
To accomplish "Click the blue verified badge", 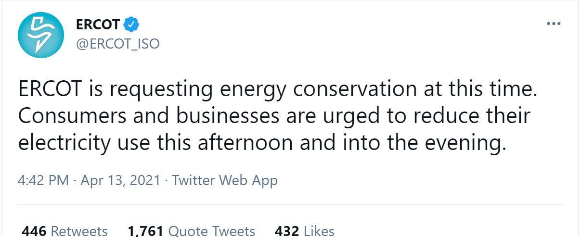I will point(131,24).
